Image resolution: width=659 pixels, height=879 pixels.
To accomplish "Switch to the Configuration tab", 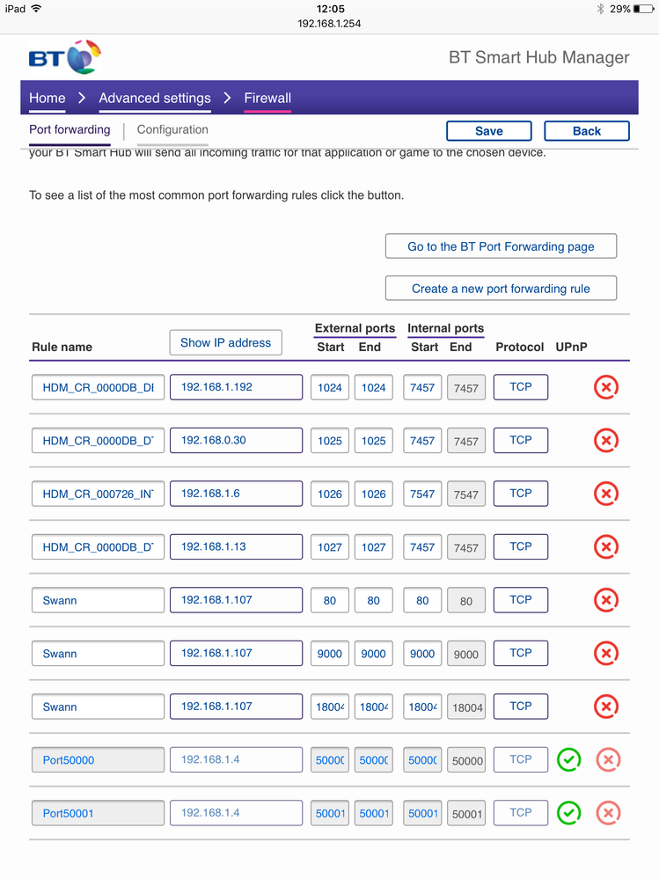I will coord(172,130).
